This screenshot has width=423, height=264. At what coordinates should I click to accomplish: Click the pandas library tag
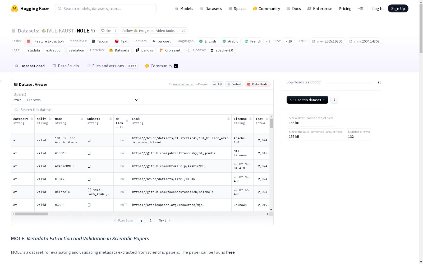(144, 50)
